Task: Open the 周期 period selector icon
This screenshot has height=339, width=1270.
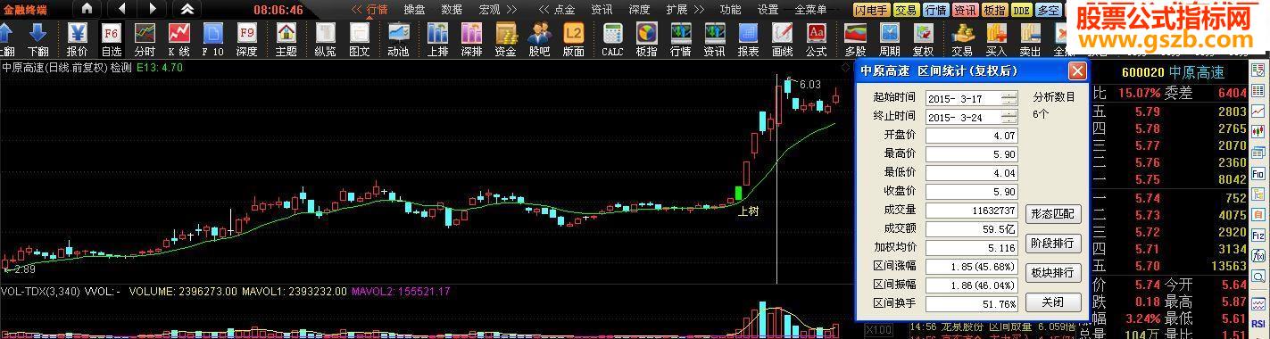Action: click(889, 39)
